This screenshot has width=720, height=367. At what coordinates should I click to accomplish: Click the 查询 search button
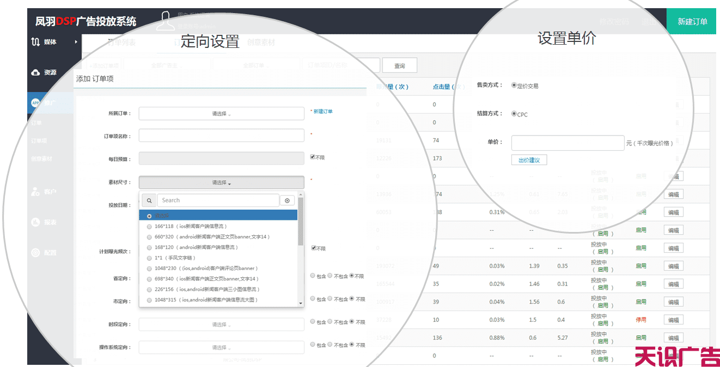click(400, 65)
